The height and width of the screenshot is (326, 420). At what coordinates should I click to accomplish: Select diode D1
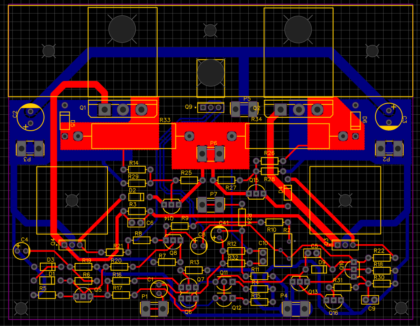click(x=47, y=281)
